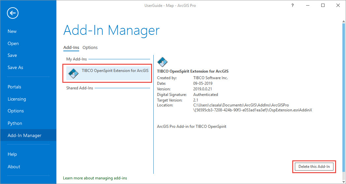
Task: Select TIBCO OpenSpirit Extension list entry
Action: [x=108, y=73]
